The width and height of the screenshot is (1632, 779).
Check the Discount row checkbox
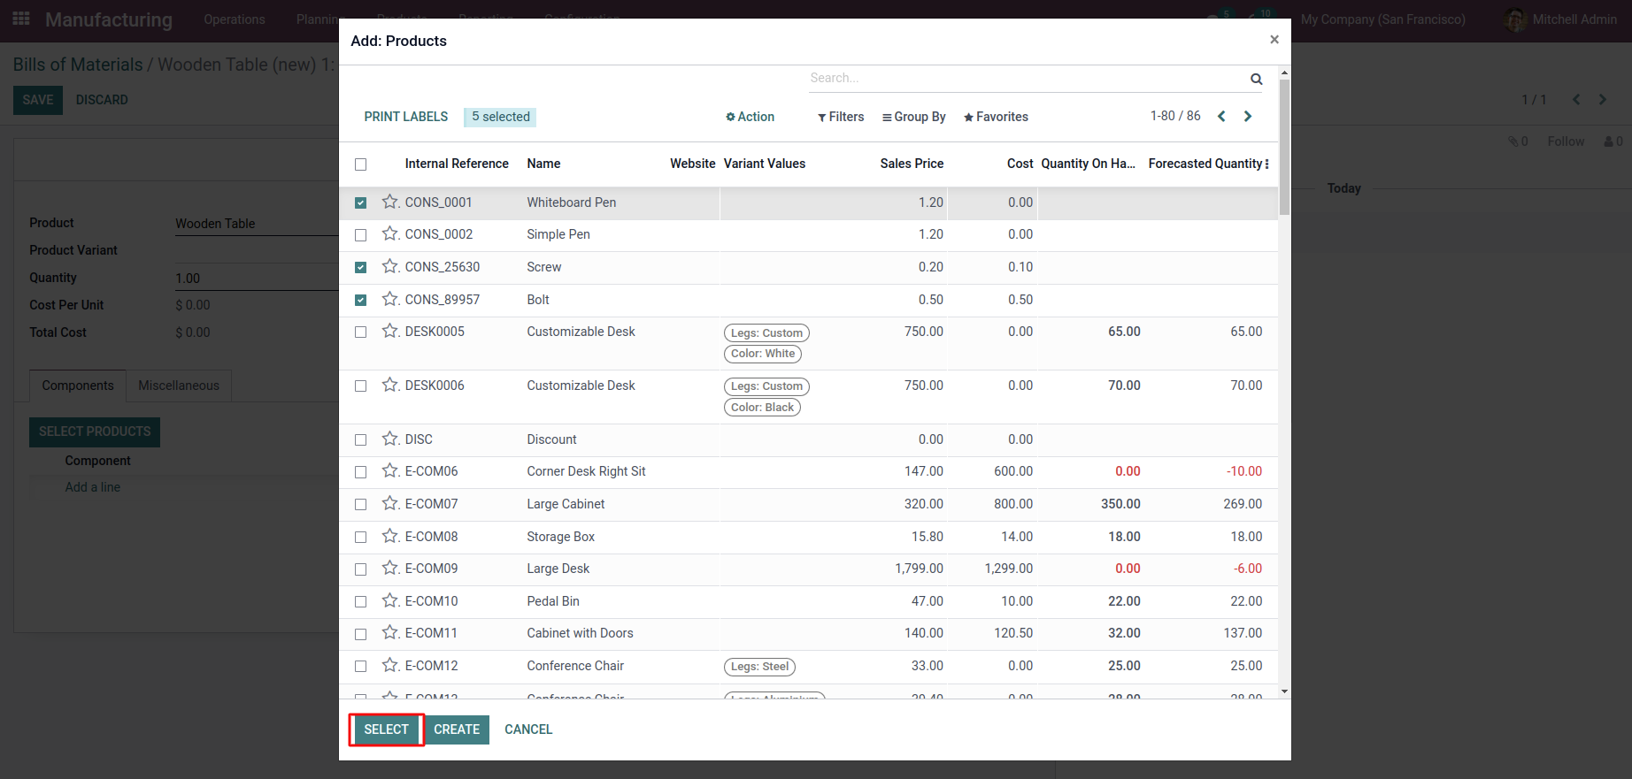click(360, 440)
